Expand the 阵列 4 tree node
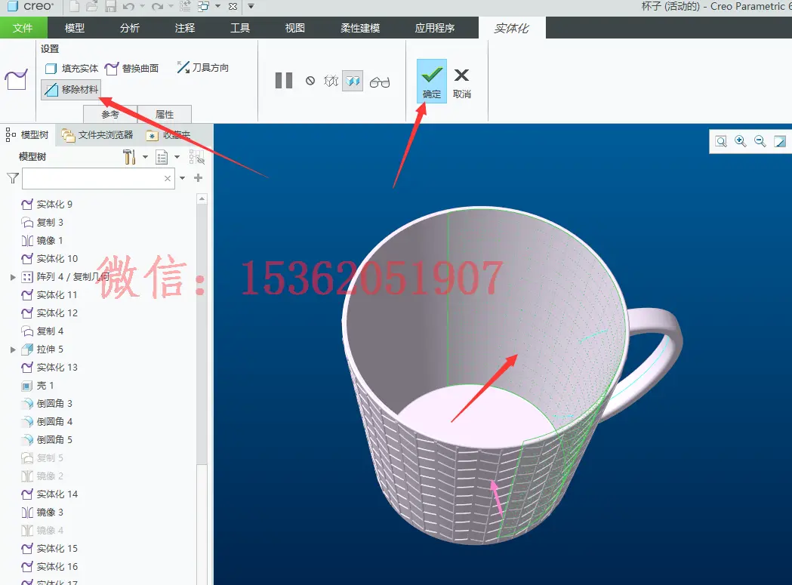 click(x=13, y=277)
